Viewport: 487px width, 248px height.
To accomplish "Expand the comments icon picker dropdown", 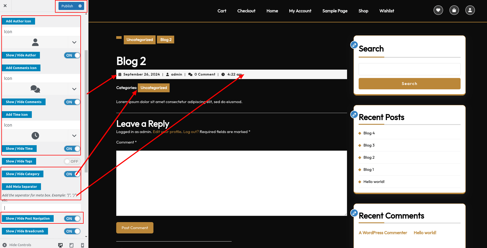I will click(x=74, y=89).
